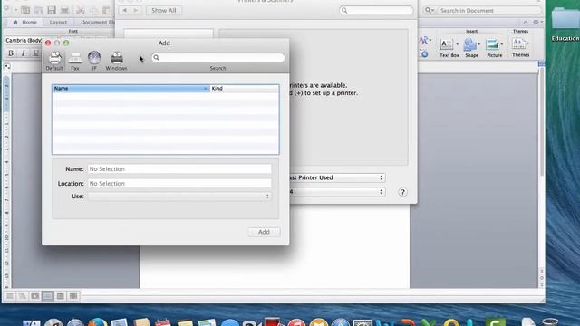
Task: Click the Name column header in printer list
Action: (130, 89)
